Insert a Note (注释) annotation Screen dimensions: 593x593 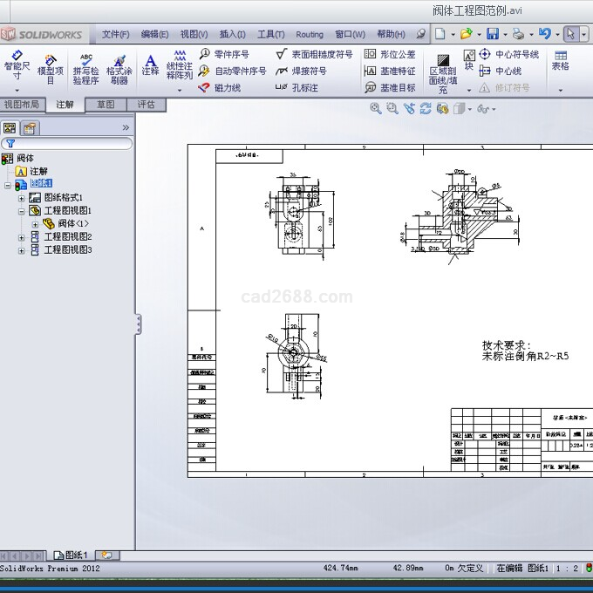(x=150, y=65)
